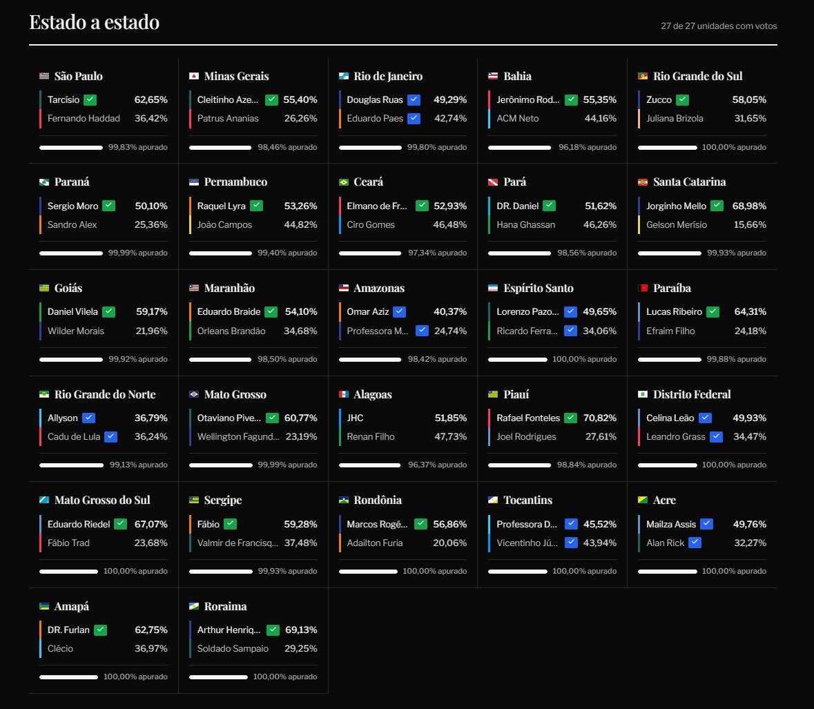Select candidate name Juliana Brizola
The image size is (814, 709).
coord(675,118)
